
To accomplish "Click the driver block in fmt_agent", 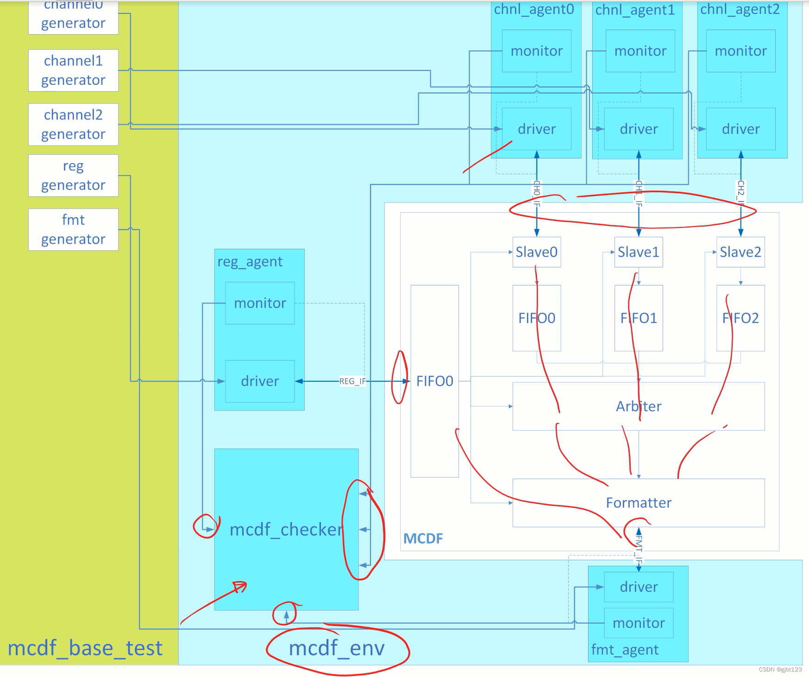I will pyautogui.click(x=639, y=587).
